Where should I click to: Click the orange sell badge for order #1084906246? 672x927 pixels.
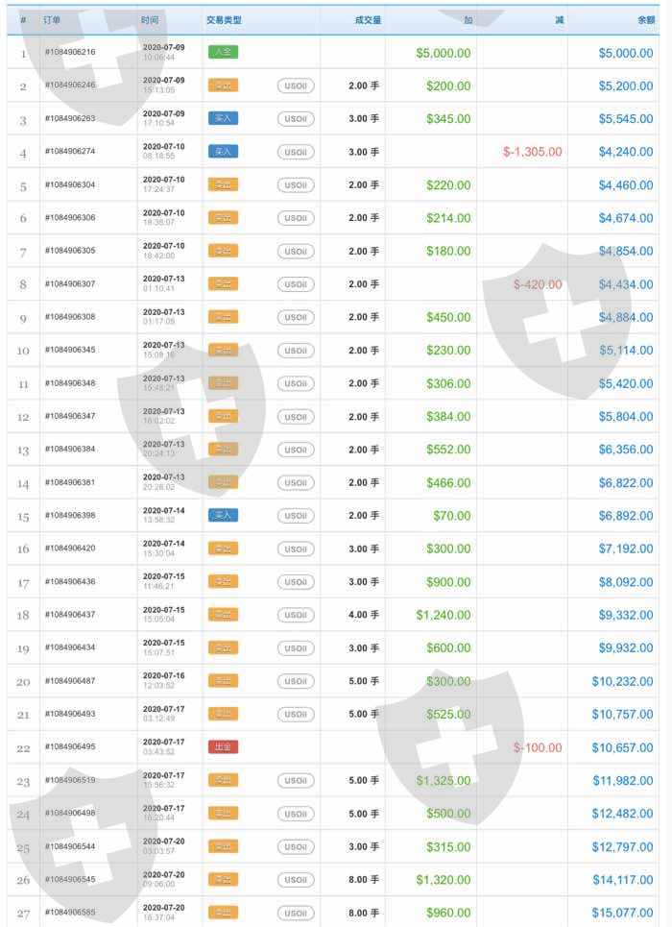click(223, 85)
